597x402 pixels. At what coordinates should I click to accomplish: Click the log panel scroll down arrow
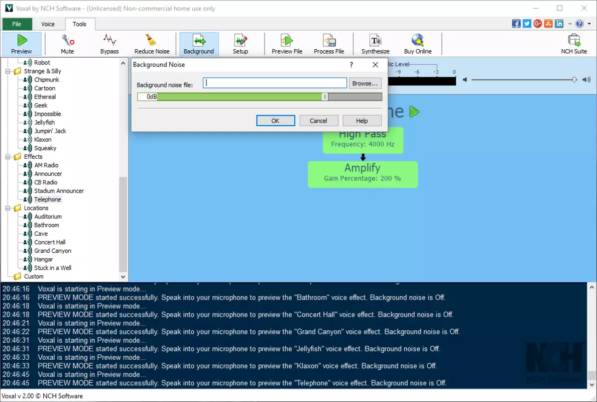(591, 384)
